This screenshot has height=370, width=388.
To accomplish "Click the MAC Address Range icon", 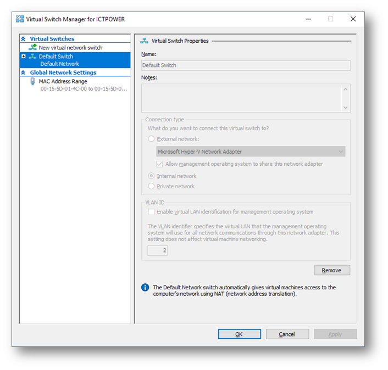I will point(32,81).
